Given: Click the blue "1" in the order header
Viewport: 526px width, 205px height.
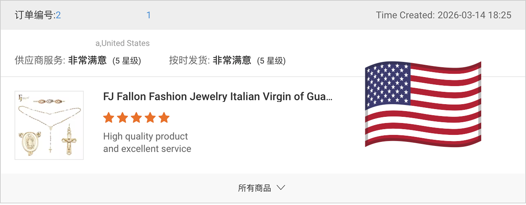Looking at the screenshot, I should pyautogui.click(x=148, y=15).
